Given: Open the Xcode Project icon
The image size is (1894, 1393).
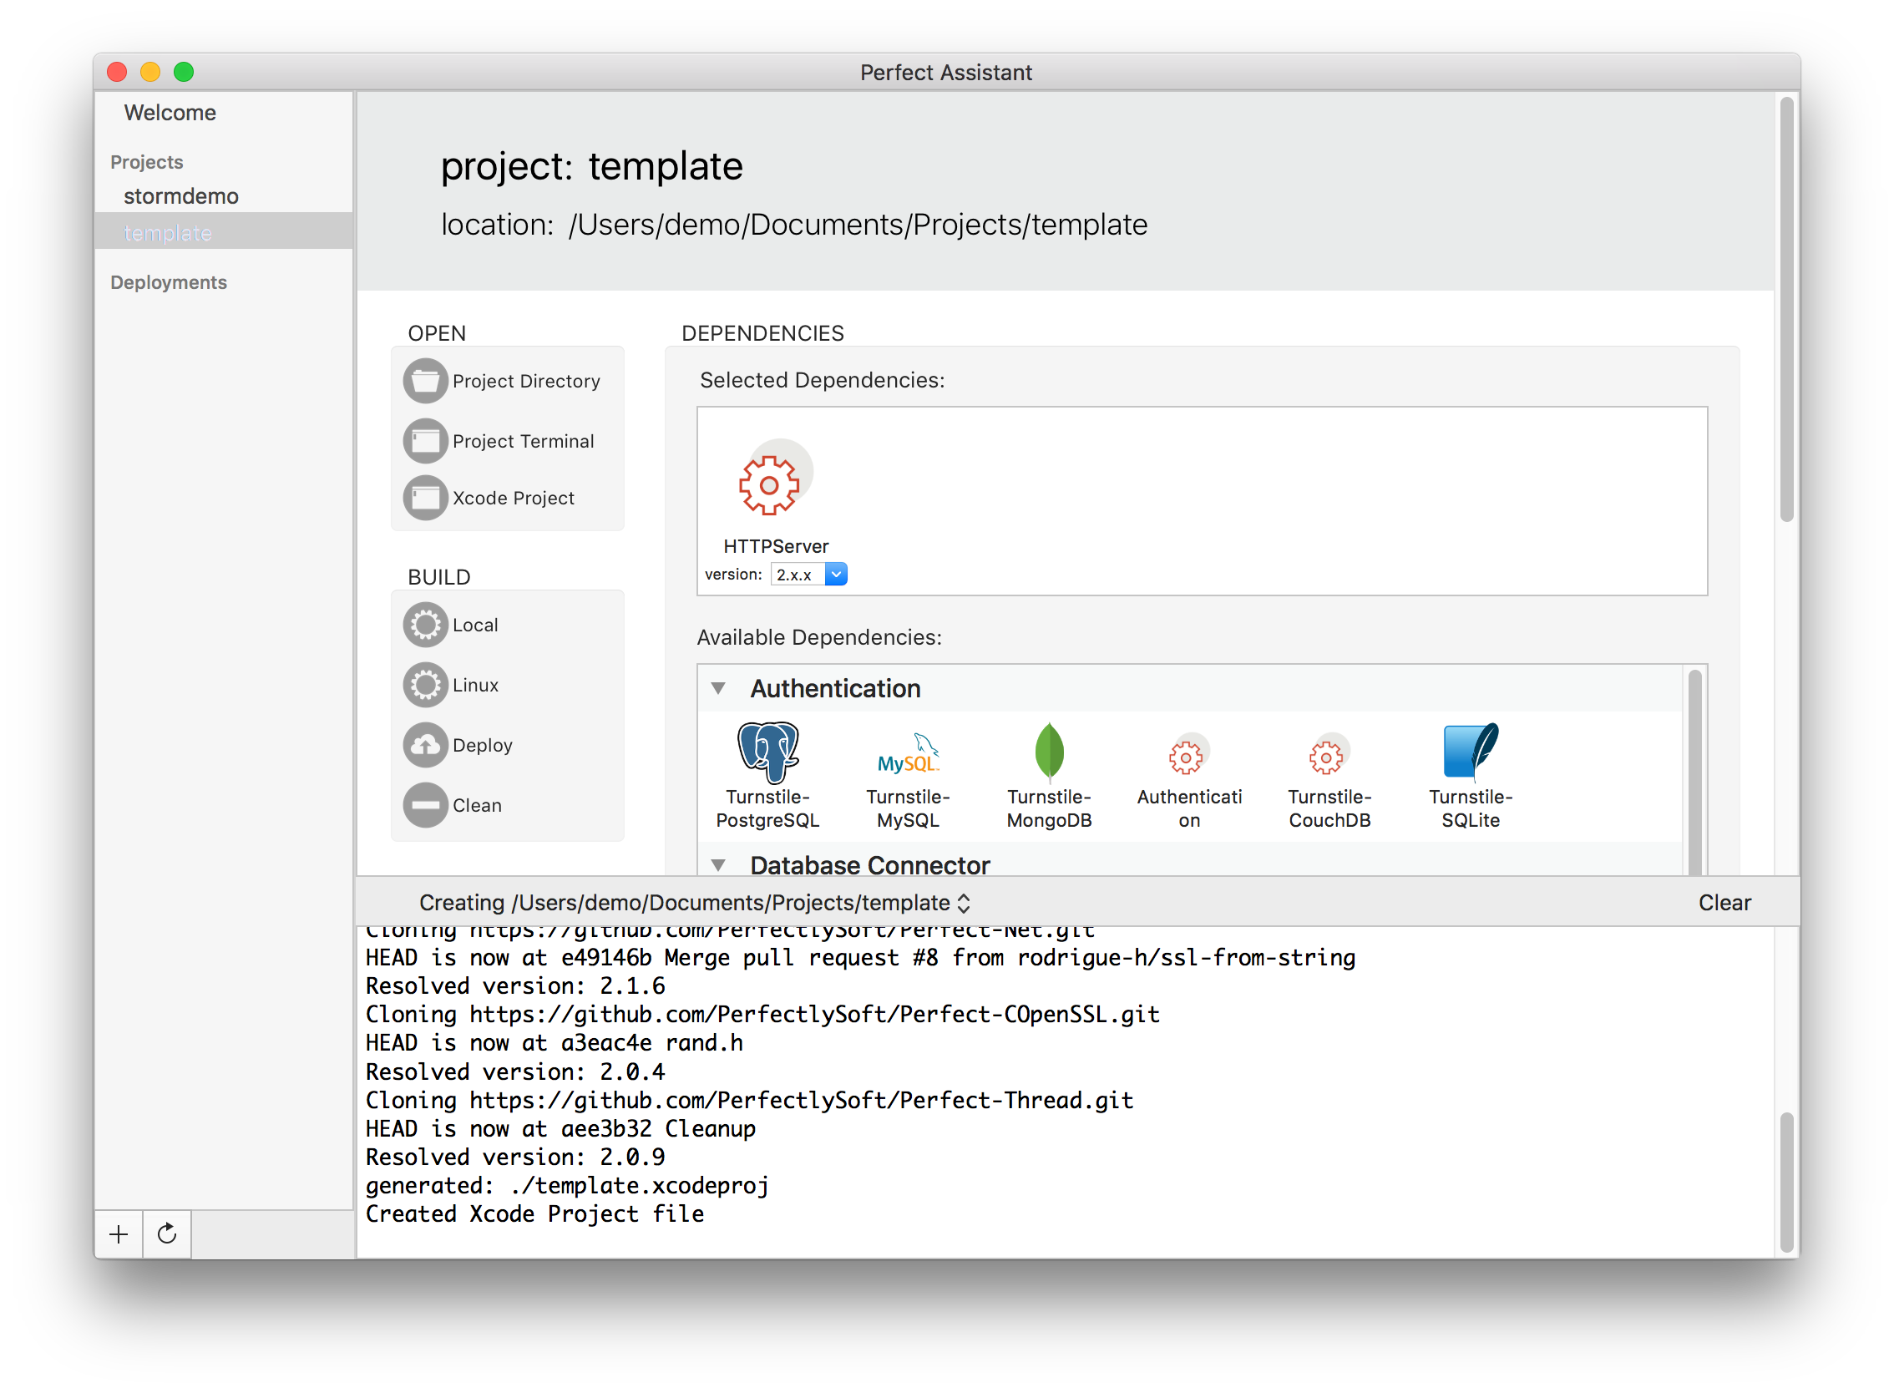Looking at the screenshot, I should coord(425,499).
